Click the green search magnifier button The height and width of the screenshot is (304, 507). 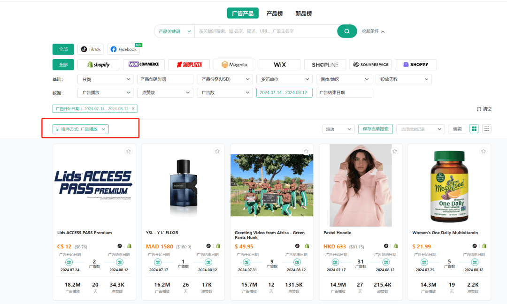point(347,31)
